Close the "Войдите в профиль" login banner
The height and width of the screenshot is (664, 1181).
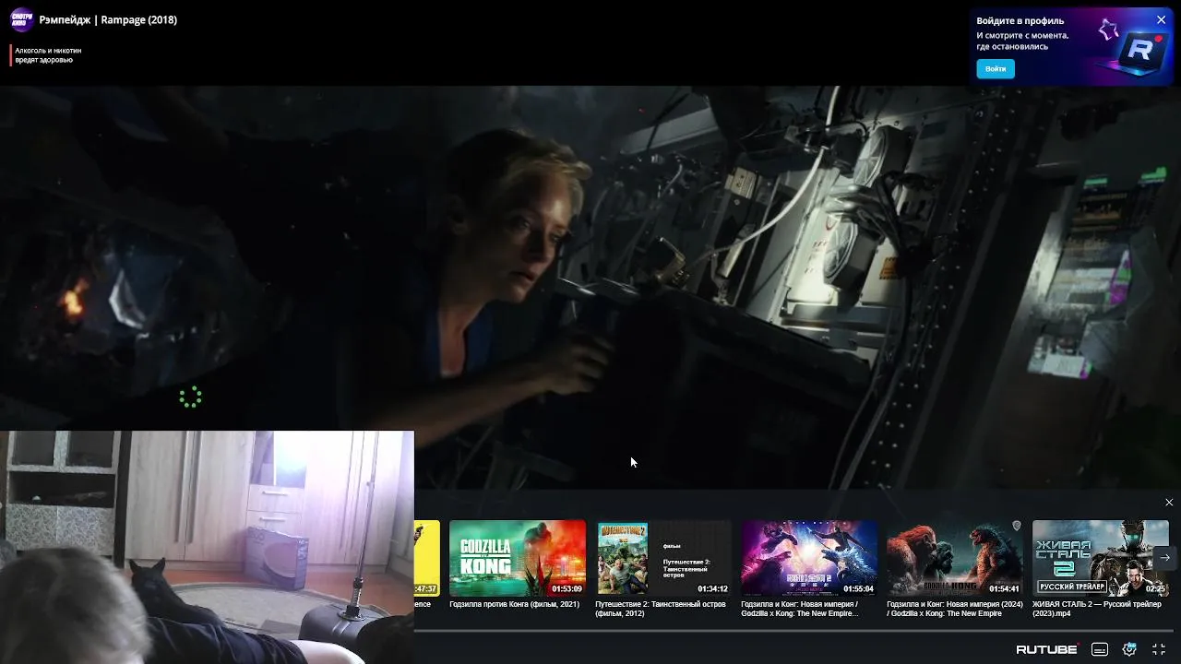[1161, 20]
